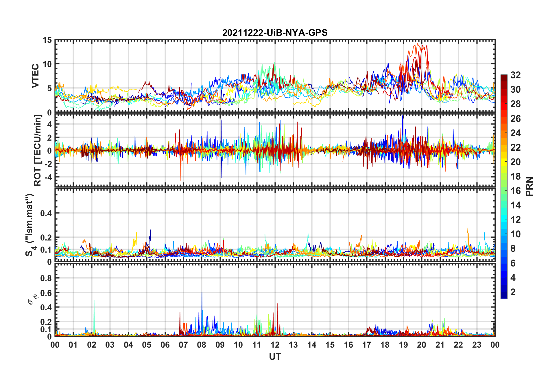Click the PRN colorbar label
The width and height of the screenshot is (550, 373).
click(529, 186)
